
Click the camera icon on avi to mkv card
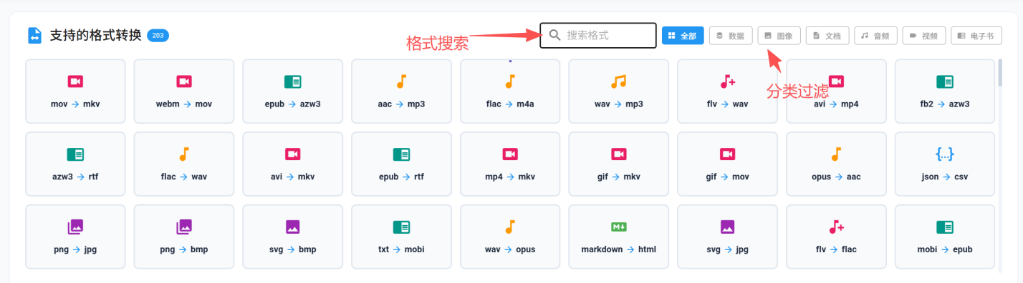point(293,154)
